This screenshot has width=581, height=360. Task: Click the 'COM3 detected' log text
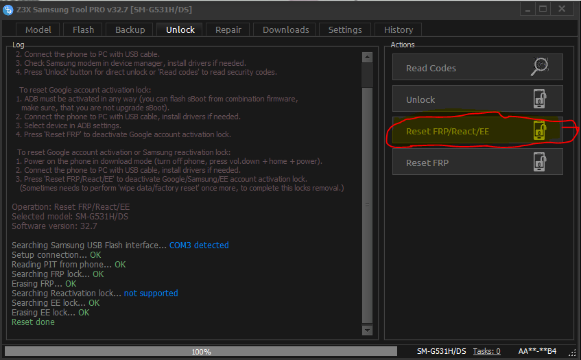coord(199,245)
